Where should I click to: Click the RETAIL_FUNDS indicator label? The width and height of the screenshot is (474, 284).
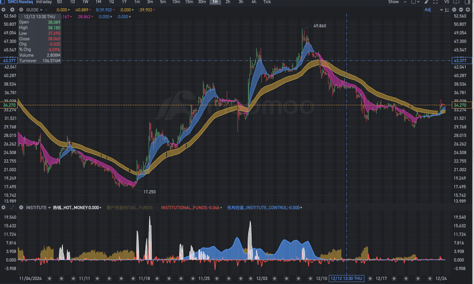click(x=130, y=207)
